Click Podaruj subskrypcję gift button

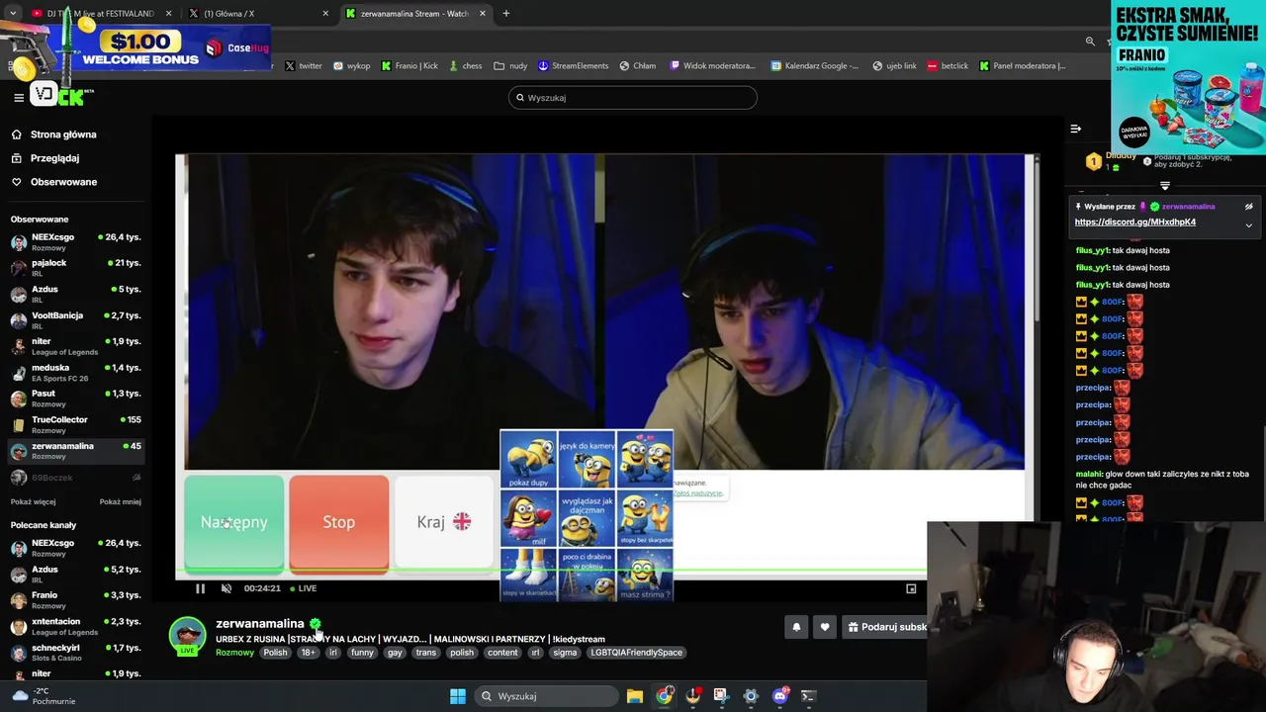click(886, 627)
